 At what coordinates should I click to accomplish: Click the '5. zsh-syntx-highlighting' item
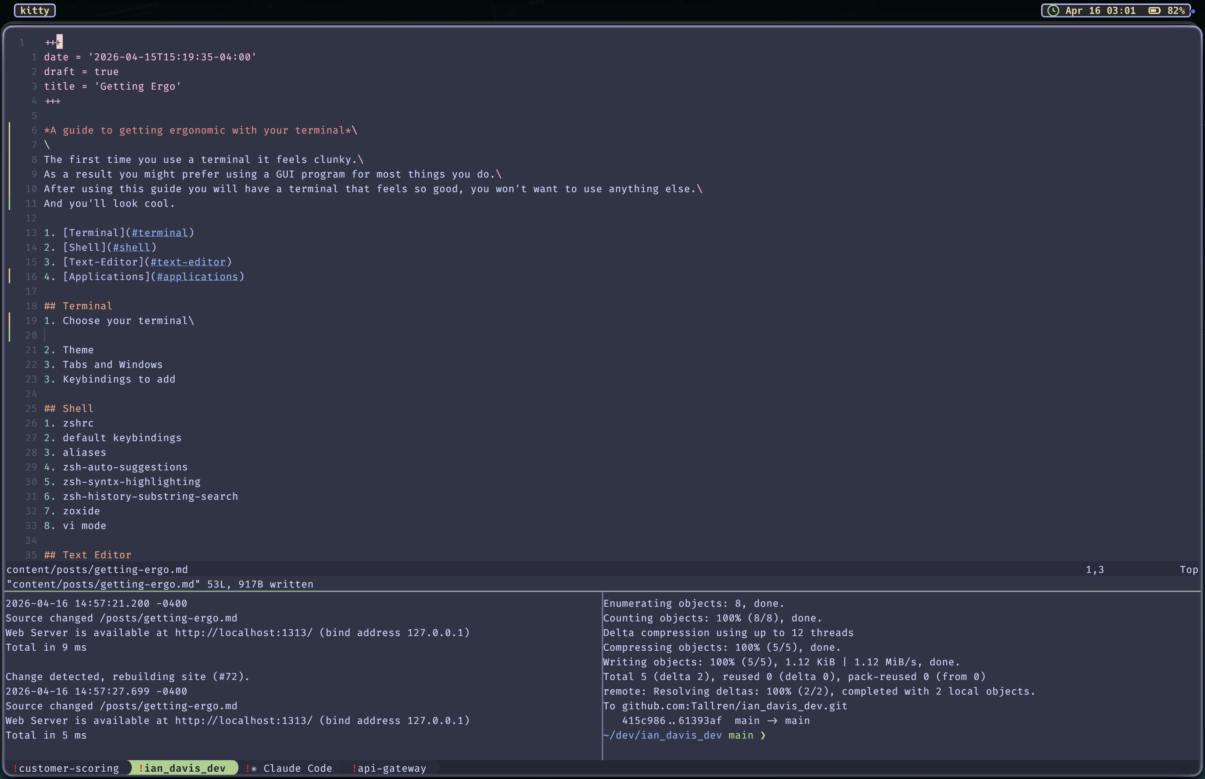(122, 482)
